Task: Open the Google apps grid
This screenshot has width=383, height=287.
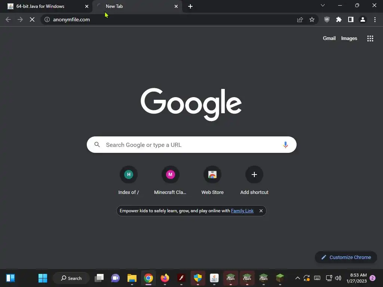Action: (x=370, y=38)
